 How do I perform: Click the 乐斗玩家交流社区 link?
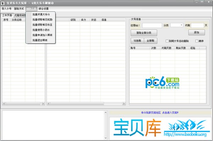click(151, 113)
